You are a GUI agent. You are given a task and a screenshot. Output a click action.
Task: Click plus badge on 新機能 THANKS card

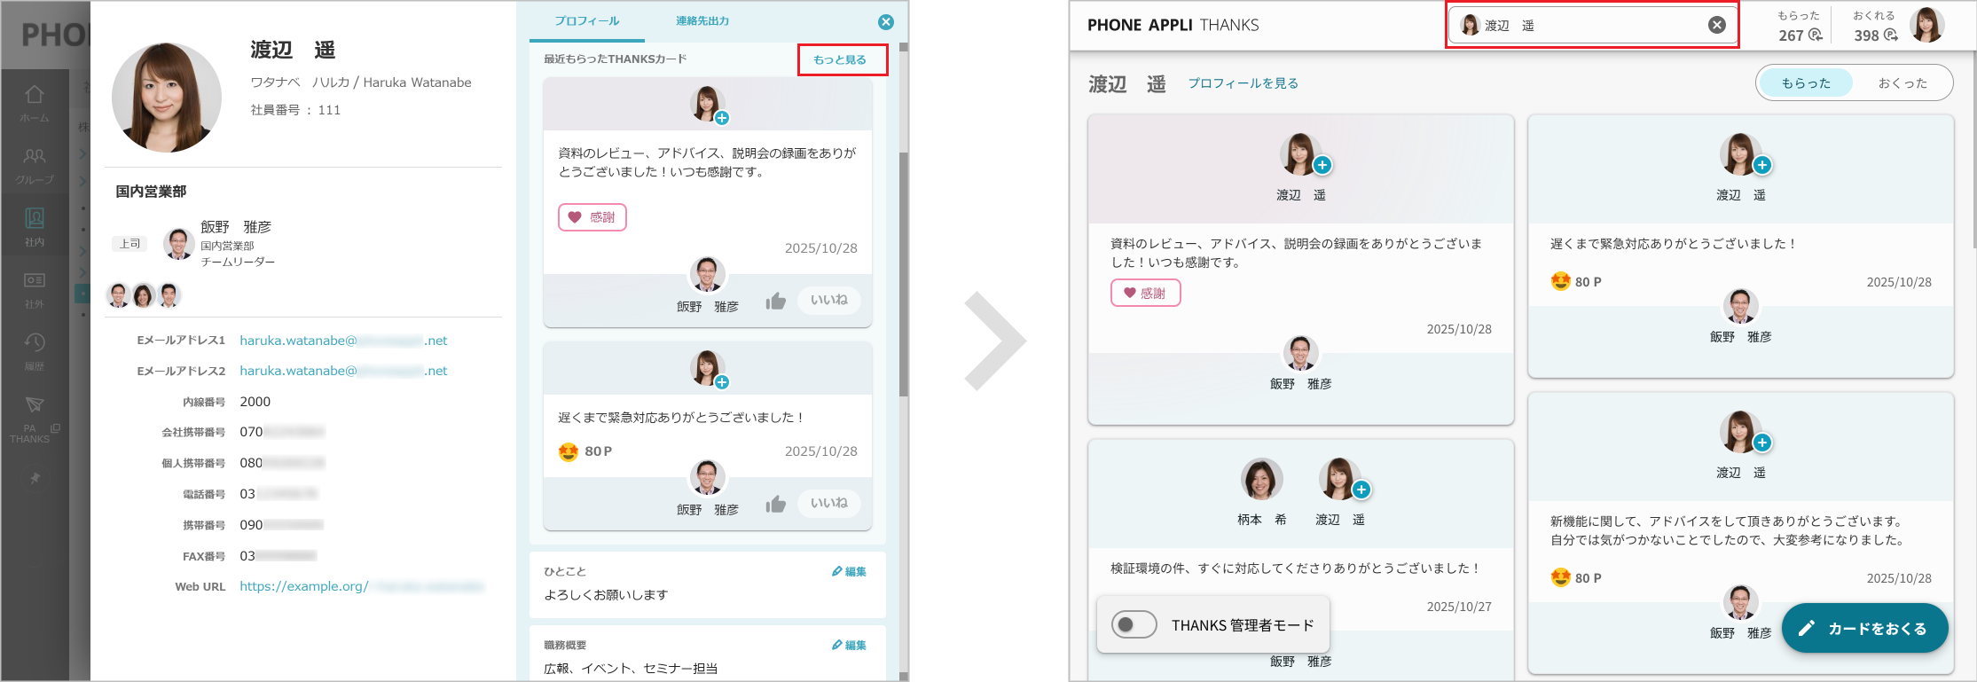coord(1762,443)
